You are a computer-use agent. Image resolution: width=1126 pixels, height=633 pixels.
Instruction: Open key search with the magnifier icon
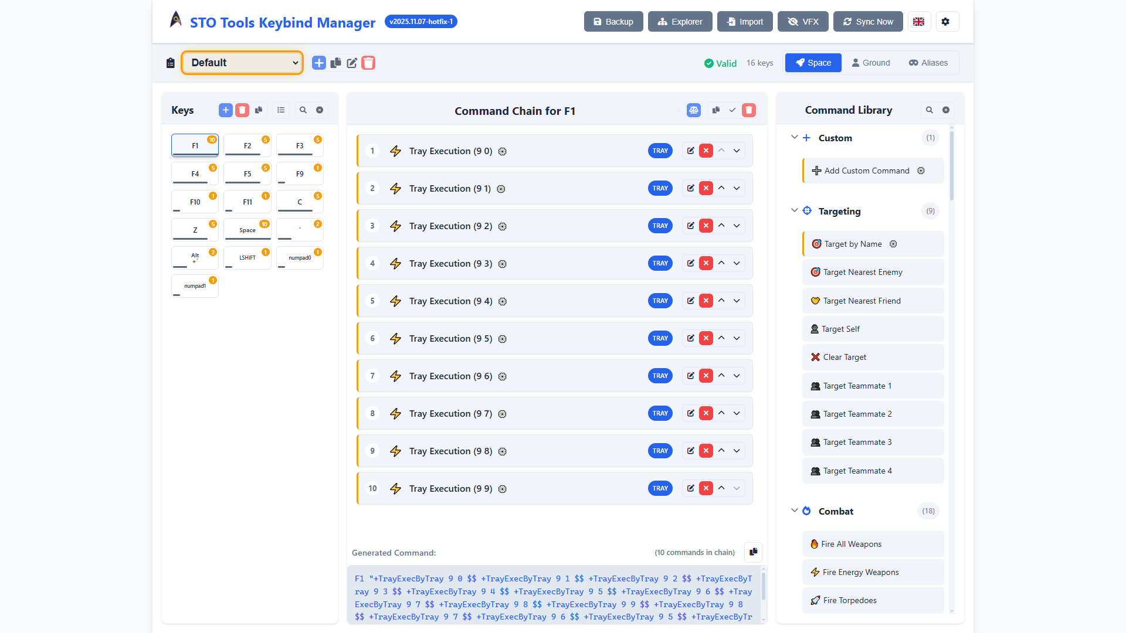click(303, 110)
